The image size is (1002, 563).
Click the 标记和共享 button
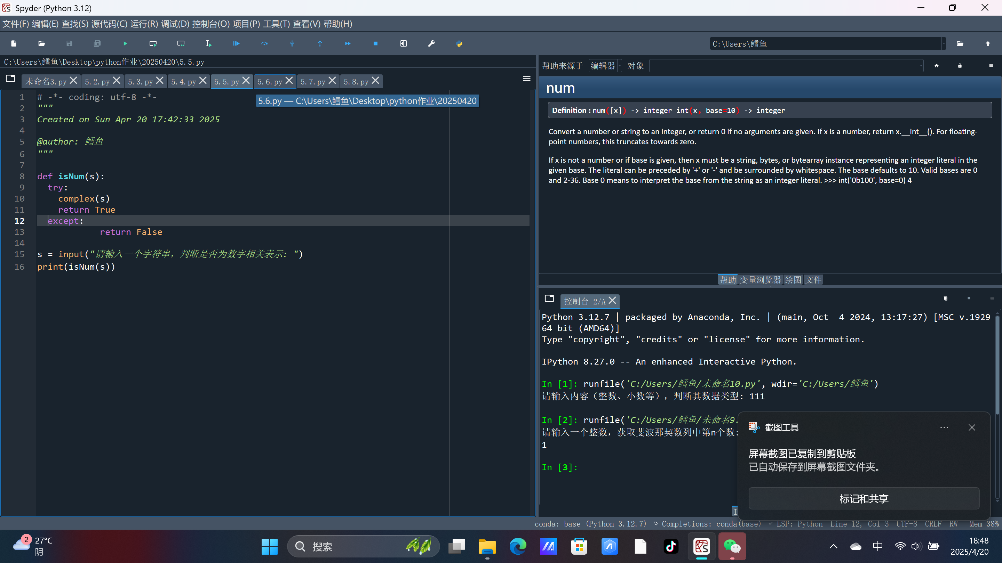864,498
